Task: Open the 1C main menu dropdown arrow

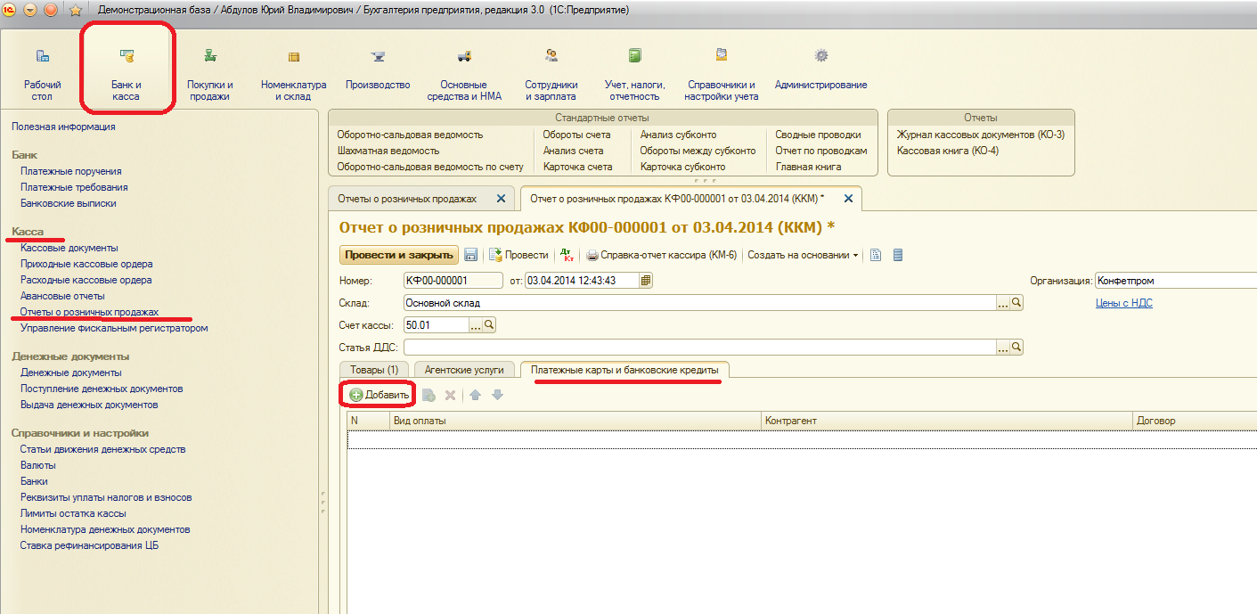Action: point(30,11)
